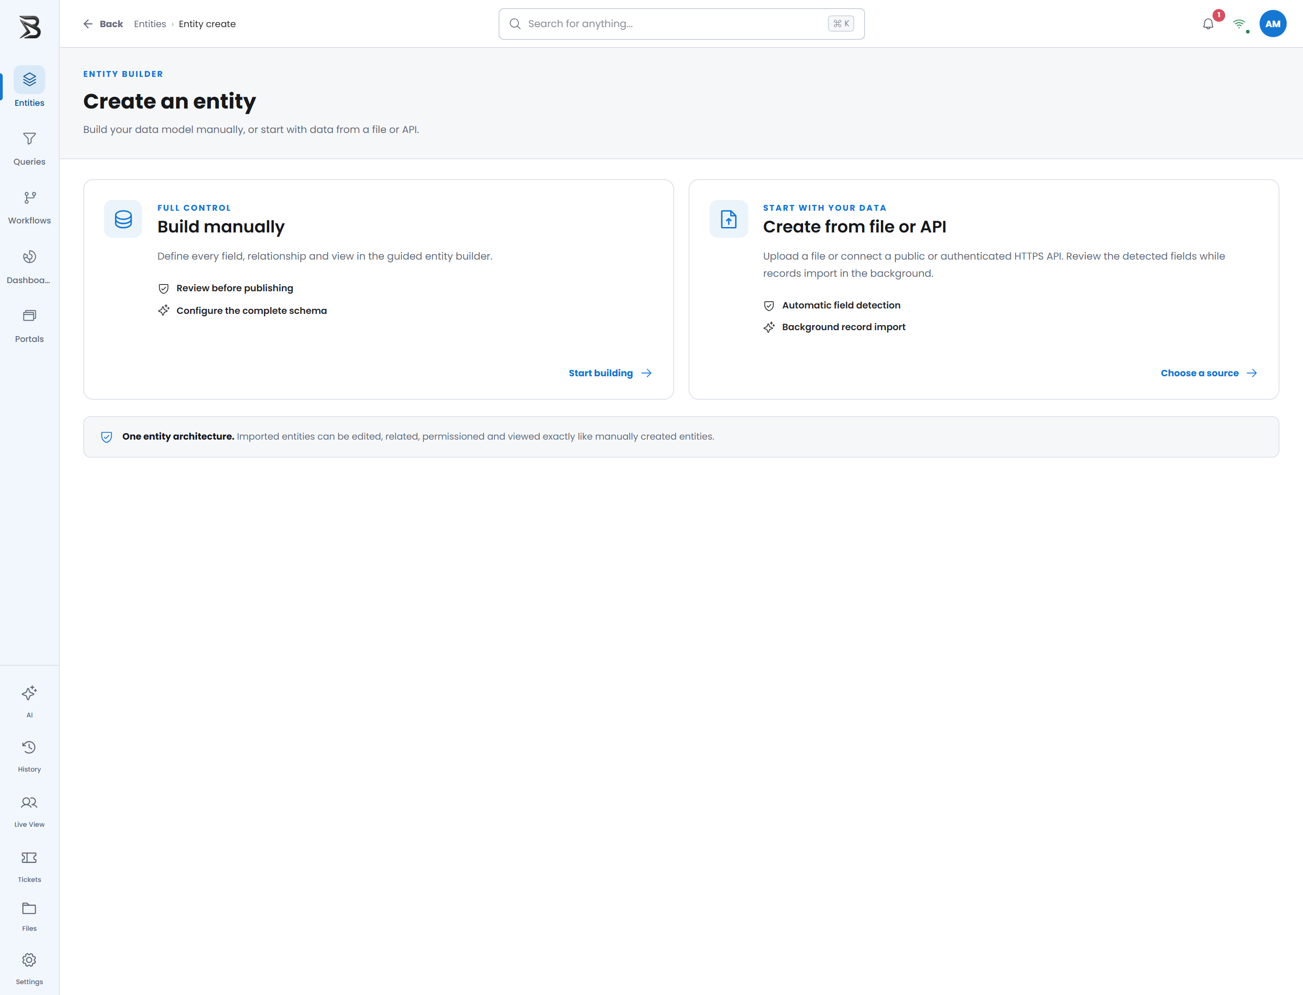Check the connection status wifi icon

pyautogui.click(x=1239, y=24)
